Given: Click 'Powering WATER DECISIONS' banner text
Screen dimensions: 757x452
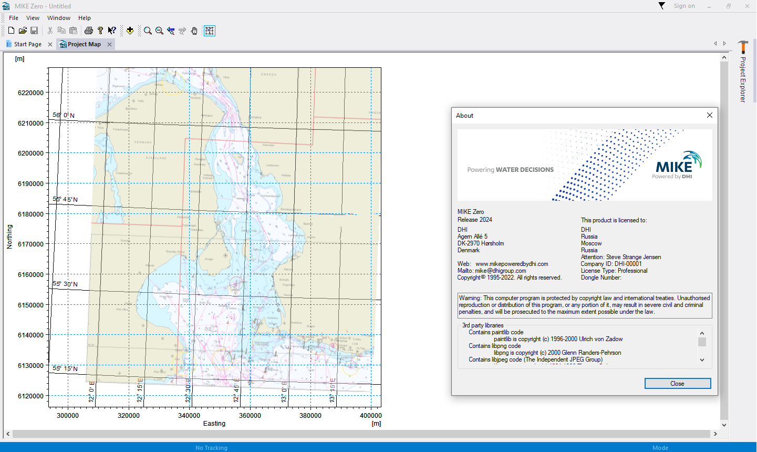Looking at the screenshot, I should (x=511, y=170).
